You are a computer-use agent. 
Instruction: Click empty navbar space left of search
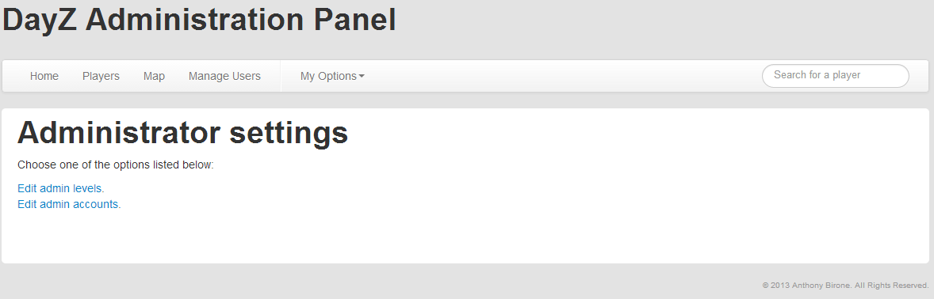pos(560,76)
